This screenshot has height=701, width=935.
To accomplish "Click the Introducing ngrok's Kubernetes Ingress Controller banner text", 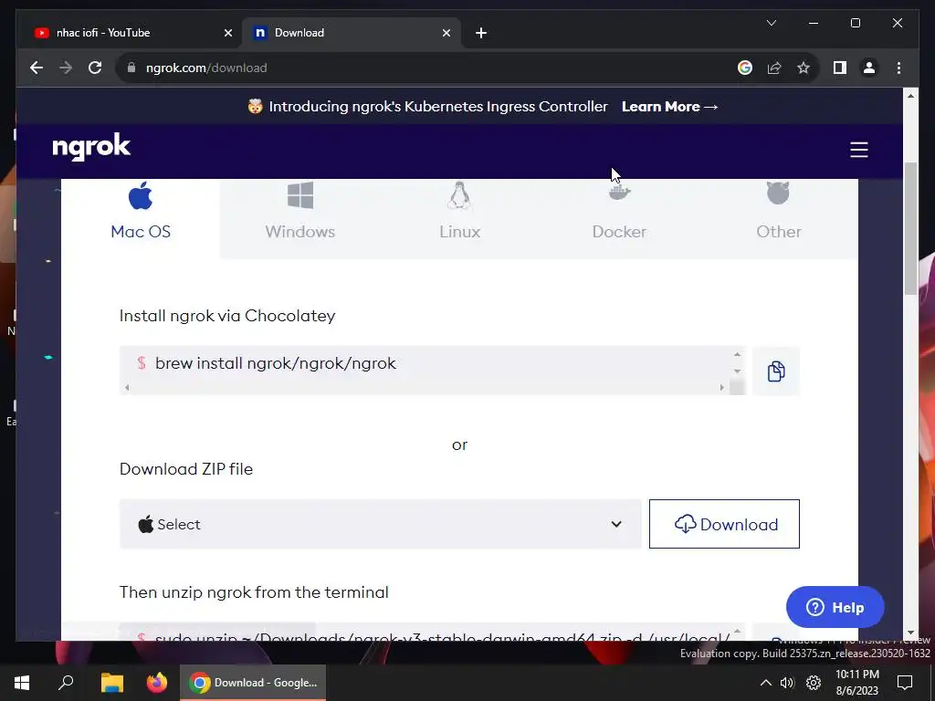I will coord(437,107).
